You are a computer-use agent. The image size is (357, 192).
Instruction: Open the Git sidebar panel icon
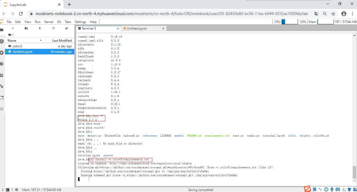tap(1, 64)
